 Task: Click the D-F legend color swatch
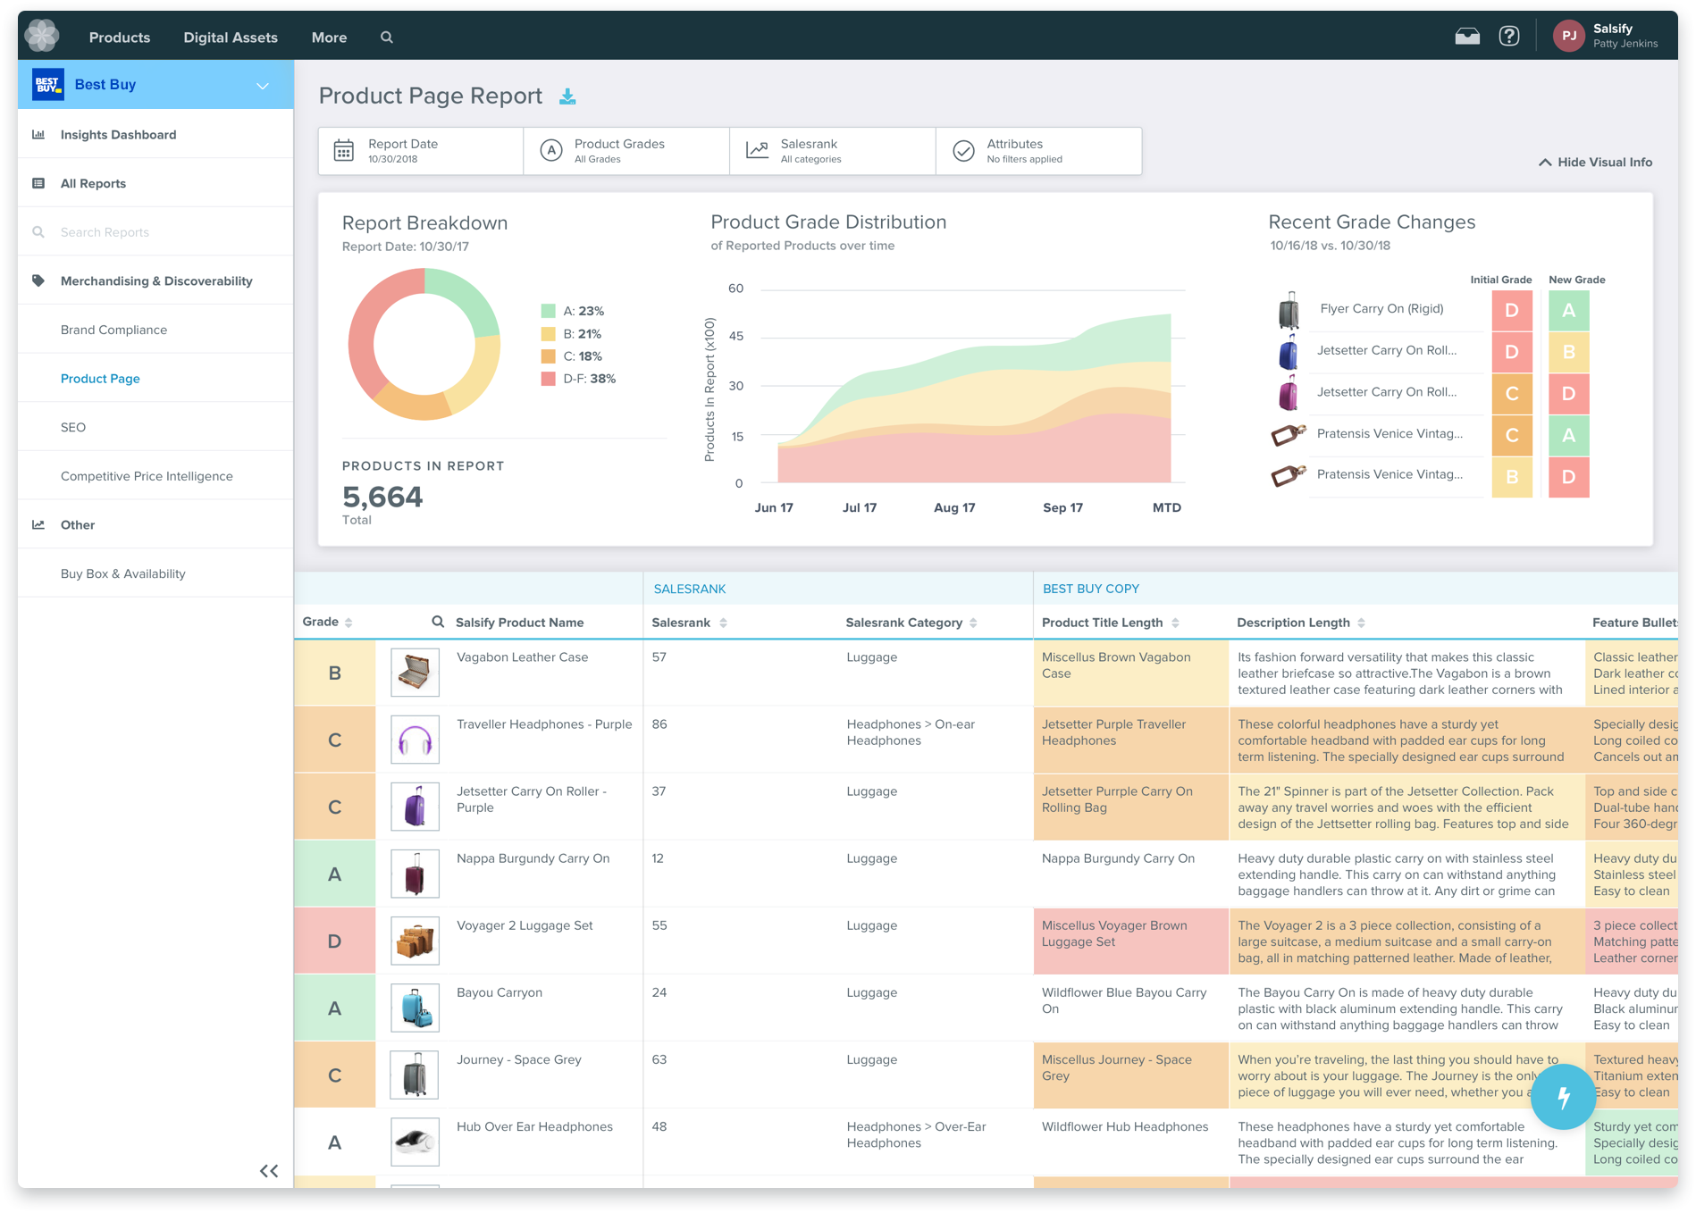pyautogui.click(x=548, y=379)
